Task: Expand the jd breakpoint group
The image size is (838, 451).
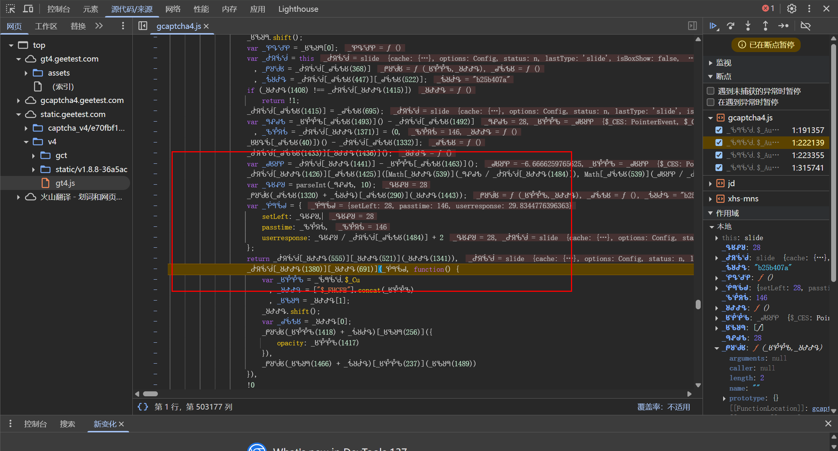Action: (710, 184)
